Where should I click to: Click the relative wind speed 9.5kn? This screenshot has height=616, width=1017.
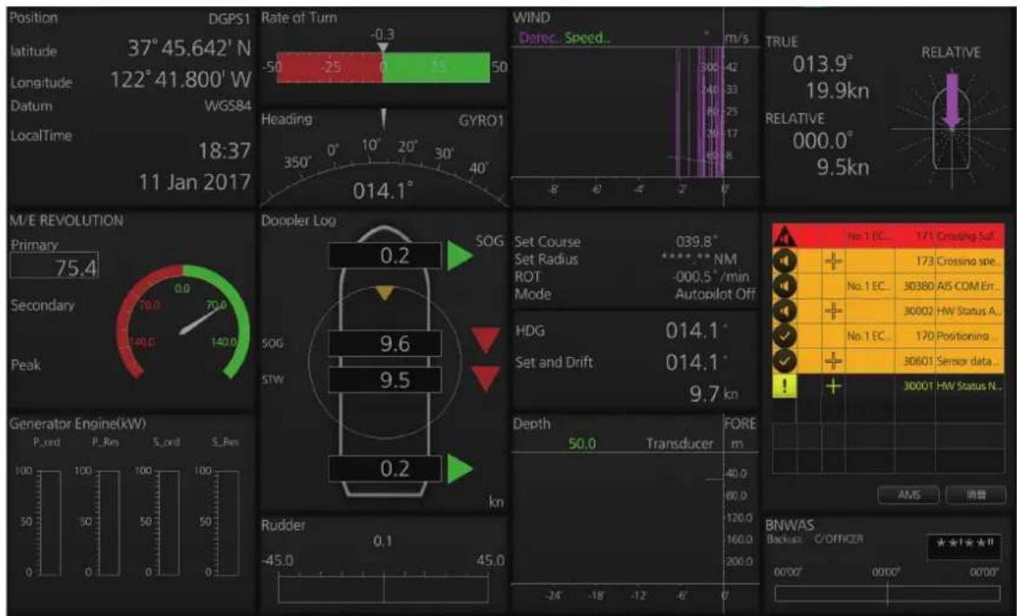(843, 168)
